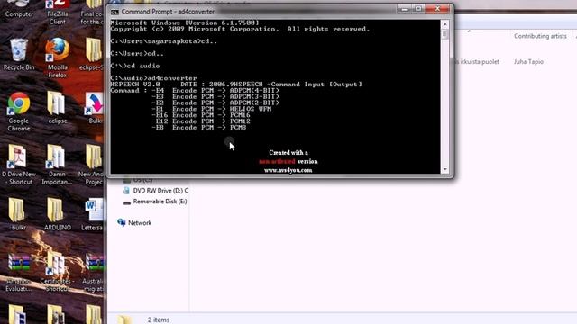
Task: Launch Google Chrome from desktop
Action: (18, 112)
